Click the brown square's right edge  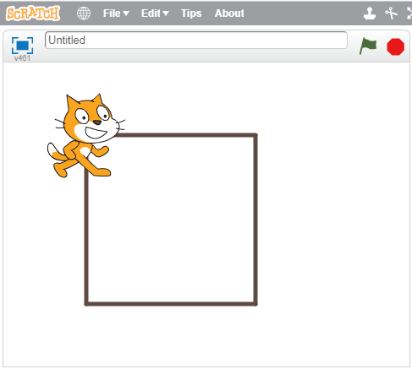click(x=255, y=220)
